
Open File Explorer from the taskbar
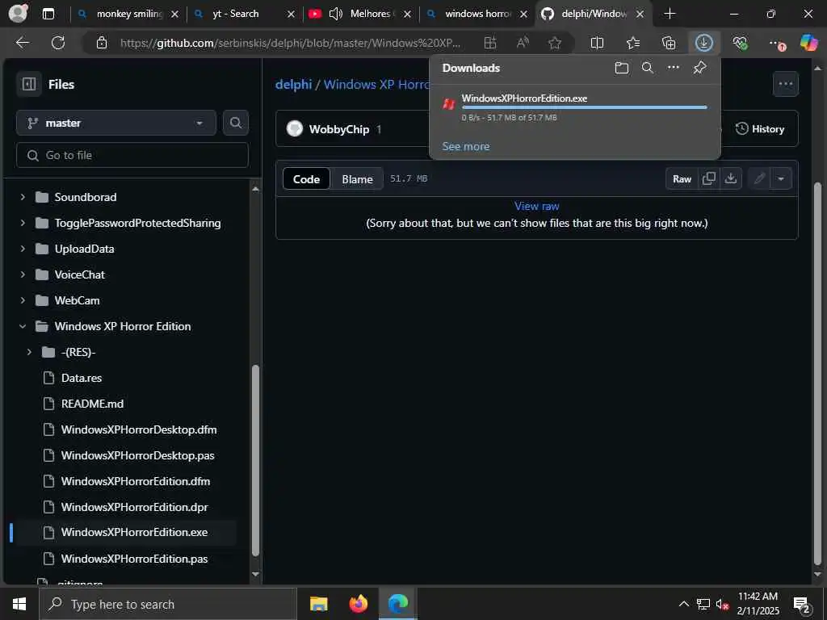[x=318, y=604]
